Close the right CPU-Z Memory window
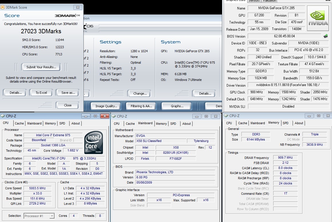This screenshot has width=332, height=222. point(328,116)
